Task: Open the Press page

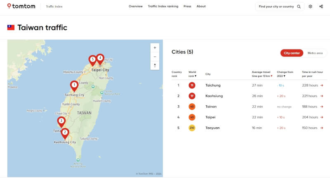Action: click(187, 6)
